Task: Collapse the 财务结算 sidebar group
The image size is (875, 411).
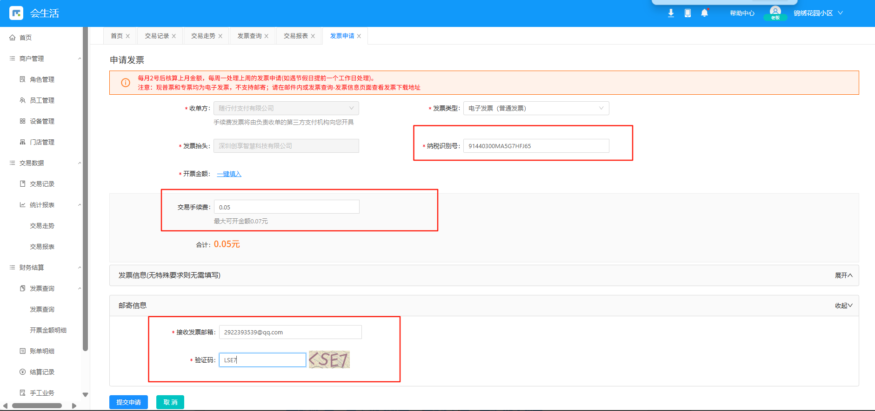Action: (x=80, y=267)
